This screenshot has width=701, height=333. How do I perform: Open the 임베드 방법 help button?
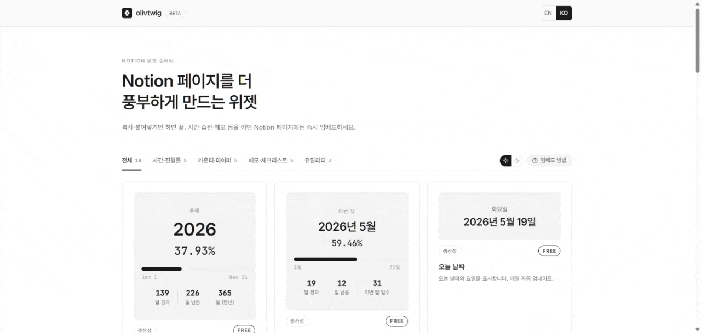pyautogui.click(x=549, y=161)
